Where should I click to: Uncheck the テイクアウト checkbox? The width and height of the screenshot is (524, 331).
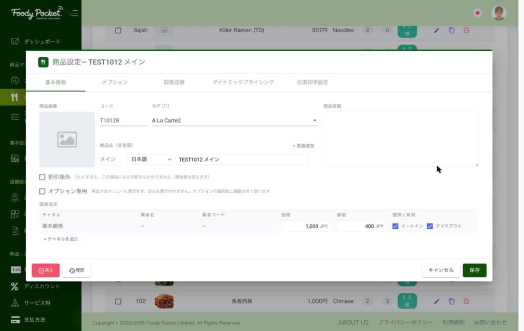(x=430, y=226)
